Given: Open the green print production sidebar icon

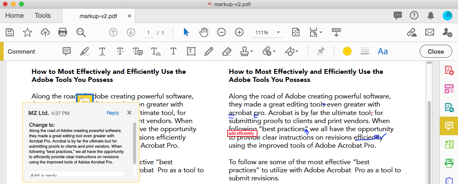Looking at the screenshot, I should (449, 163).
